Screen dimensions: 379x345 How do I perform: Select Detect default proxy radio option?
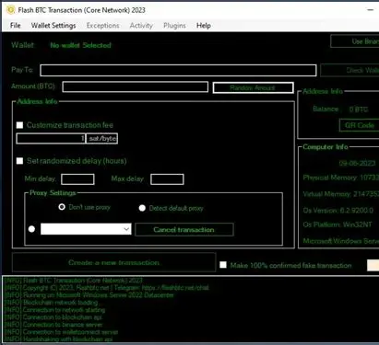(142, 208)
